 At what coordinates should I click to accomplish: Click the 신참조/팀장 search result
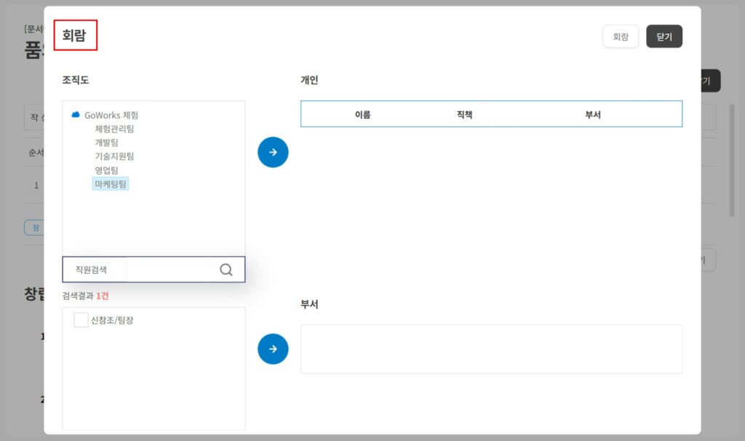[x=112, y=320]
